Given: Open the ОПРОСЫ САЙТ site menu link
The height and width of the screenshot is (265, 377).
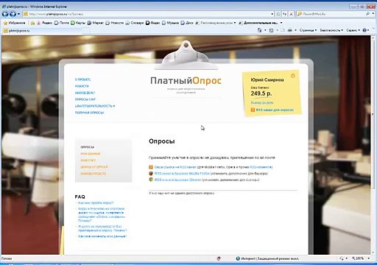Looking at the screenshot, I should click(85, 99).
